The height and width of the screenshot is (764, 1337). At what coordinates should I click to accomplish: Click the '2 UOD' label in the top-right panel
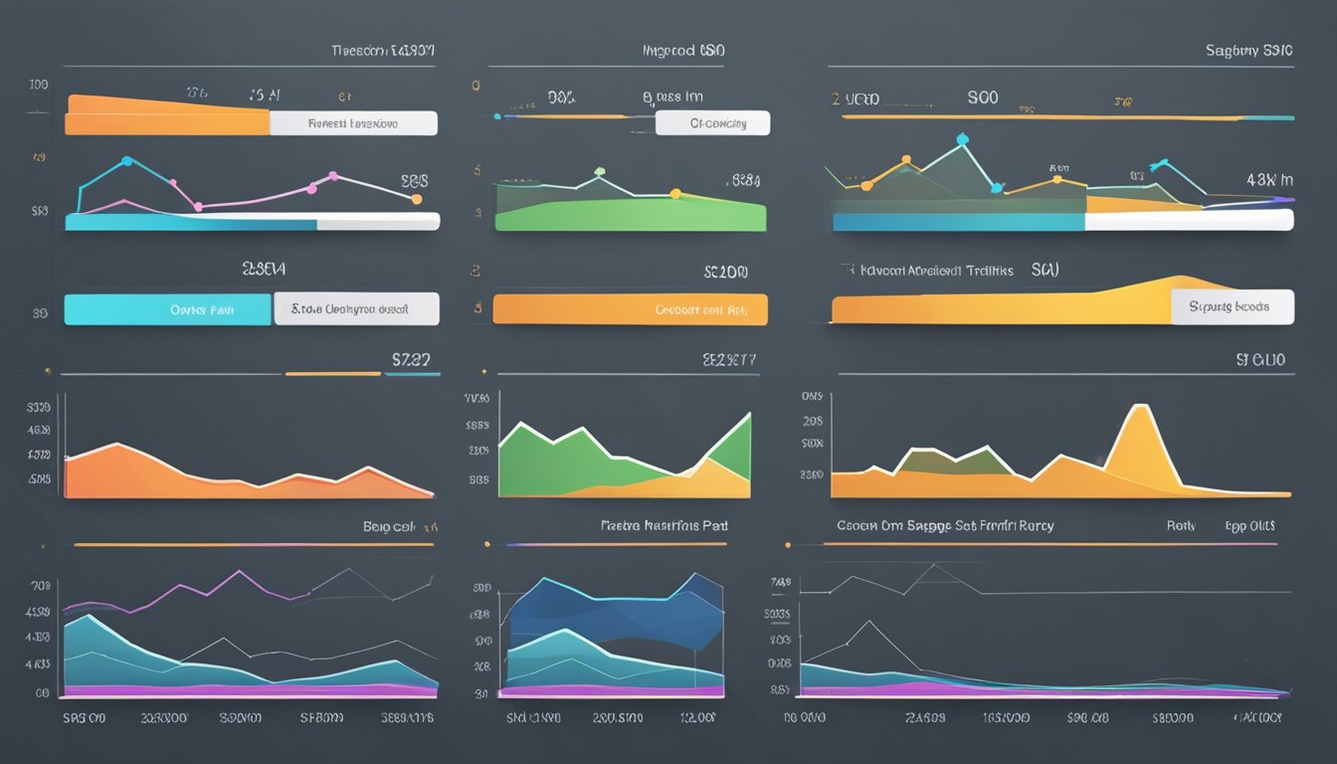point(856,99)
